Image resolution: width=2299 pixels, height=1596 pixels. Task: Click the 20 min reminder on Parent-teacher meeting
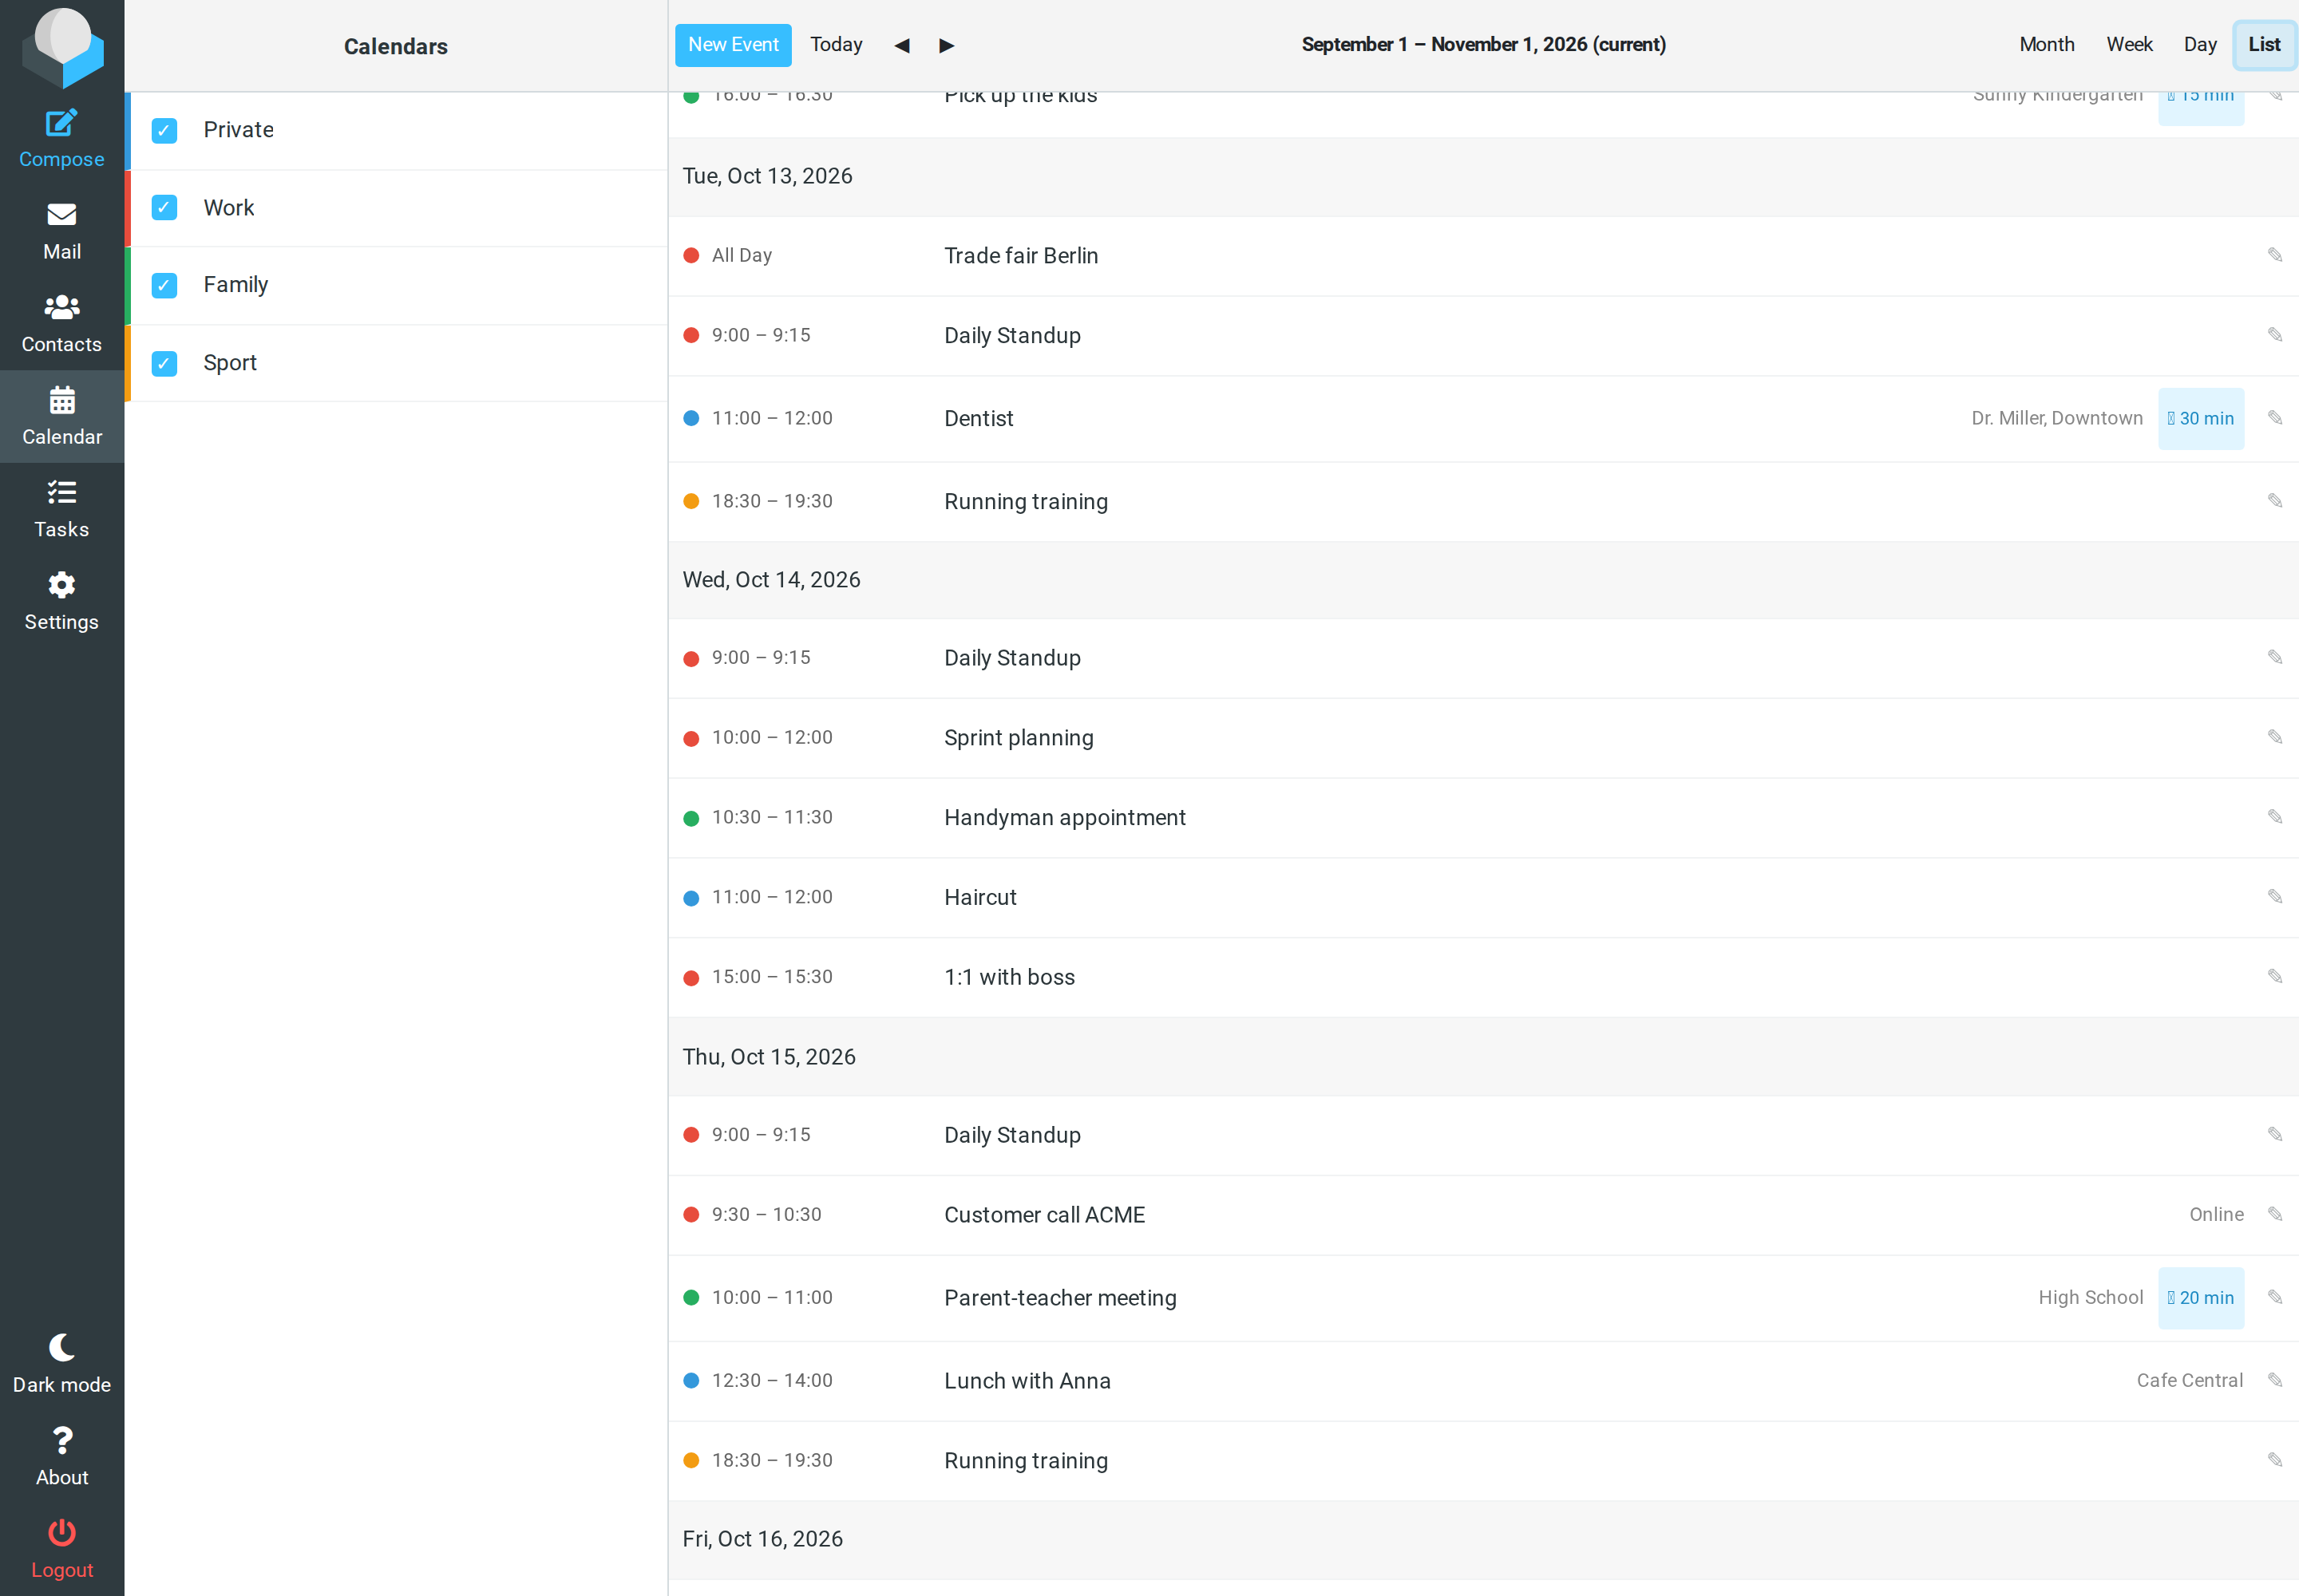pos(2201,1298)
